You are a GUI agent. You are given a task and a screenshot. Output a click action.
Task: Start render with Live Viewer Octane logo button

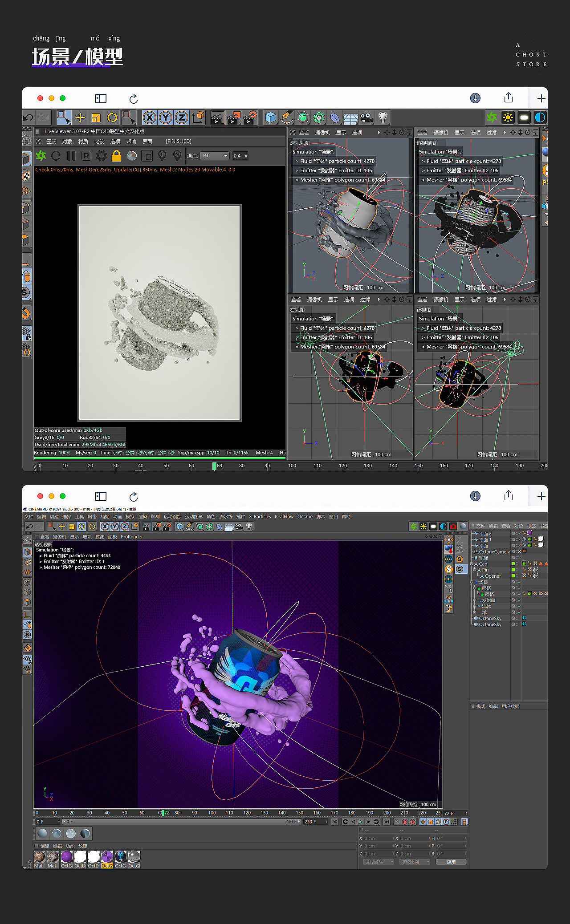pos(41,156)
